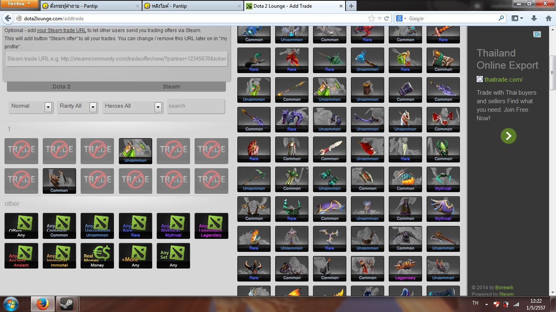This screenshot has height=312, width=556.
Task: Open a new browser tab
Action: pos(351,6)
